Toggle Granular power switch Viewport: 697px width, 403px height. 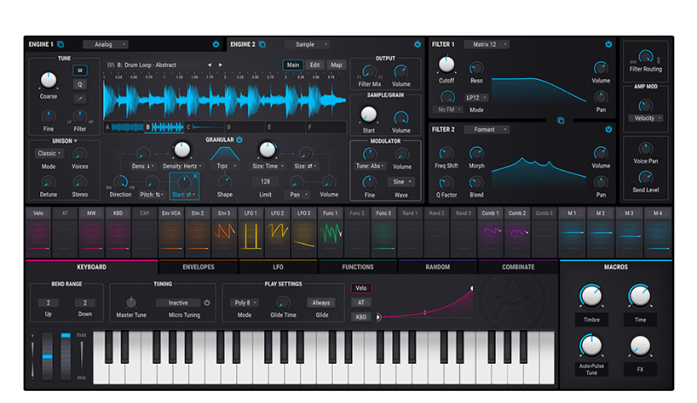point(239,139)
